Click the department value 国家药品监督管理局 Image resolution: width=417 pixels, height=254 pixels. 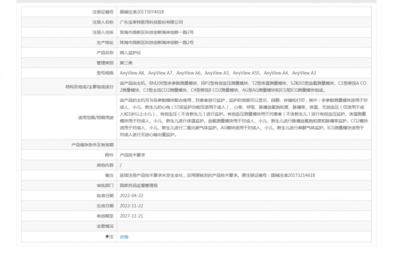click(139, 186)
